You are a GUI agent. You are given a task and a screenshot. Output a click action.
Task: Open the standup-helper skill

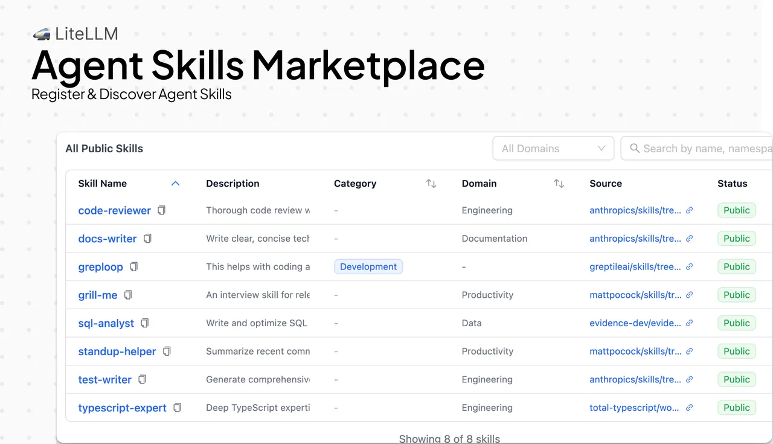[117, 351]
